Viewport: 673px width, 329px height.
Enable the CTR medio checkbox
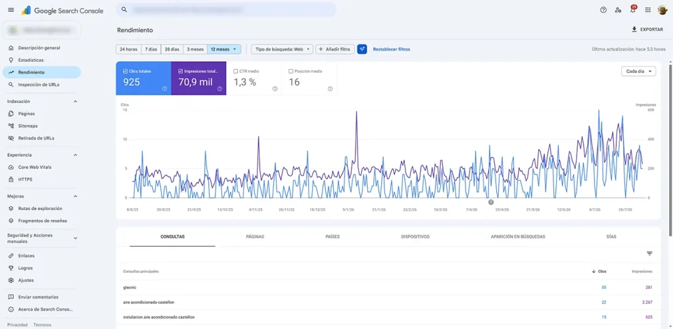coord(236,71)
